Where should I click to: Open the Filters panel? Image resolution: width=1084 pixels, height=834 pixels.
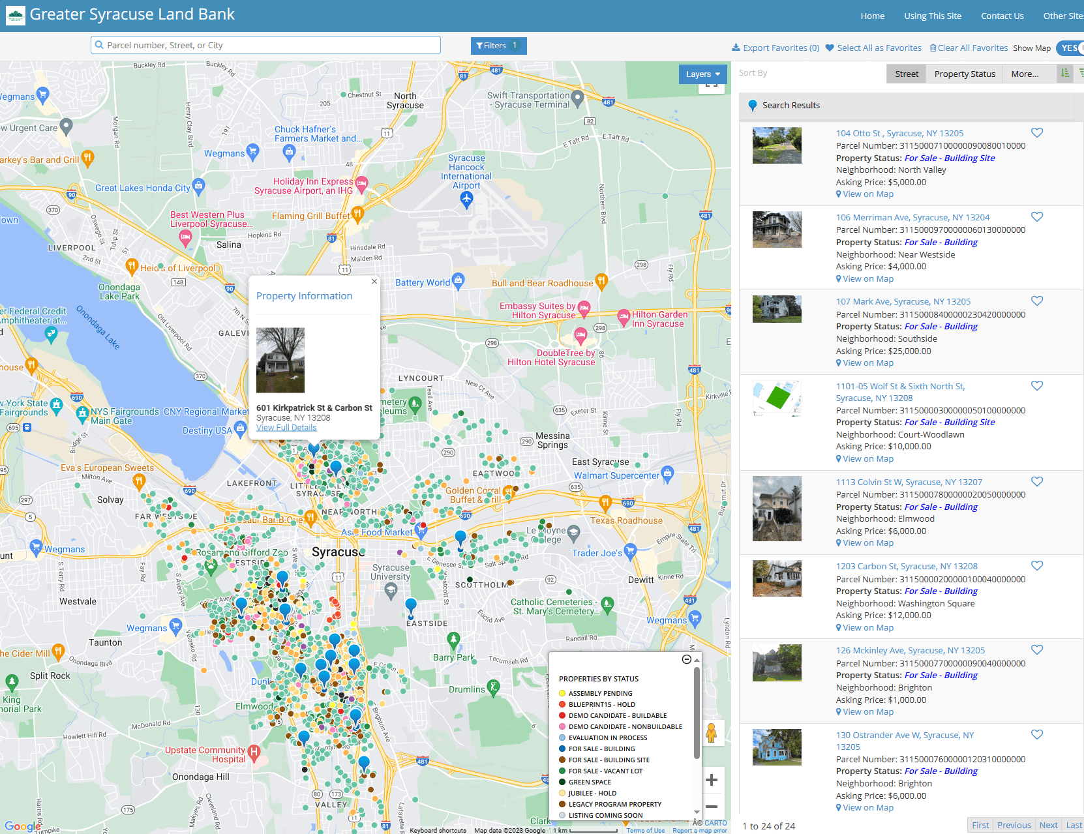pyautogui.click(x=498, y=46)
